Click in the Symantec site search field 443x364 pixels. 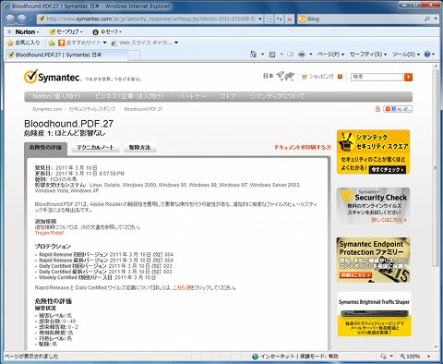coord(377,77)
